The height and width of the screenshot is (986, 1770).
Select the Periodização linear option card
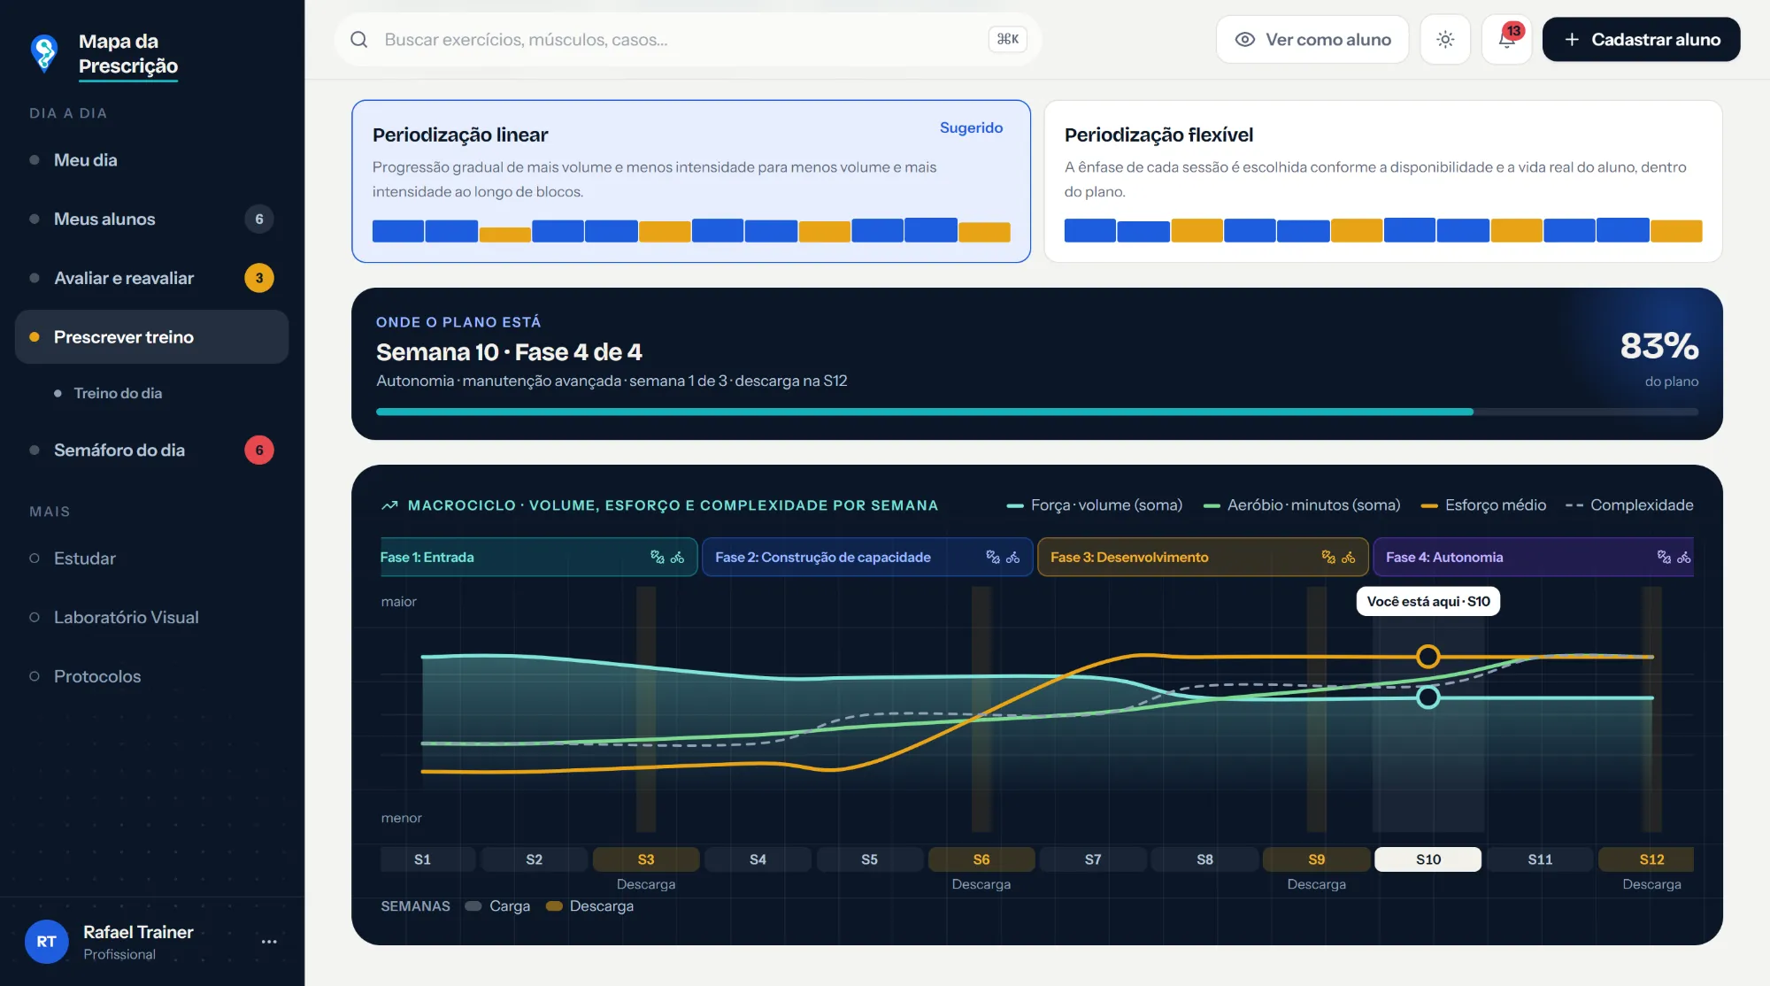click(x=691, y=181)
